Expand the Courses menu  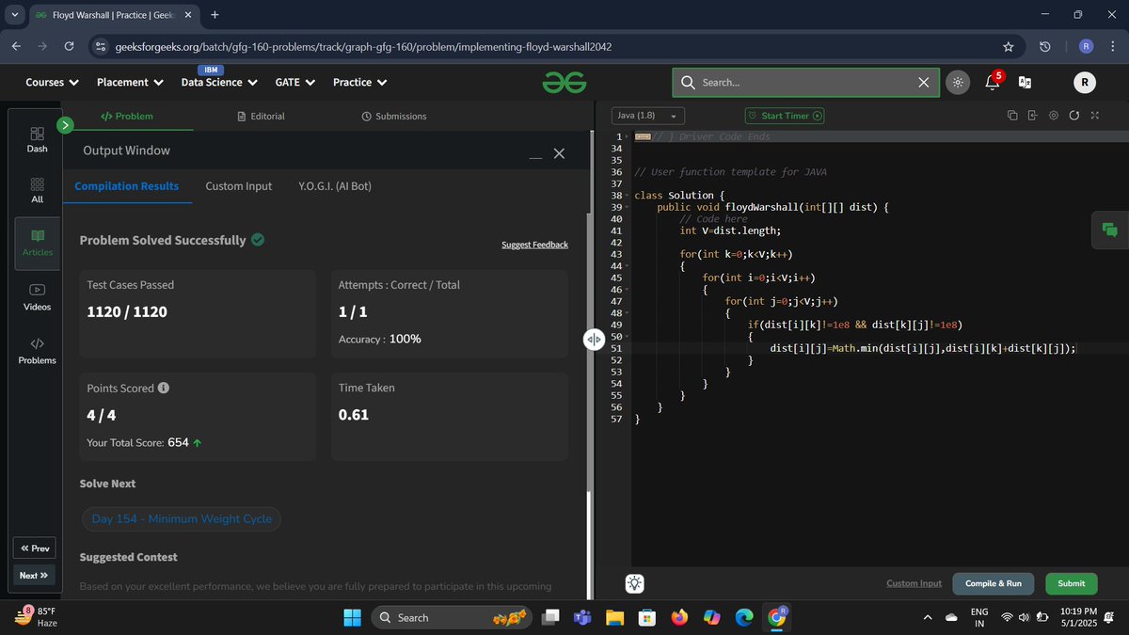coord(52,82)
